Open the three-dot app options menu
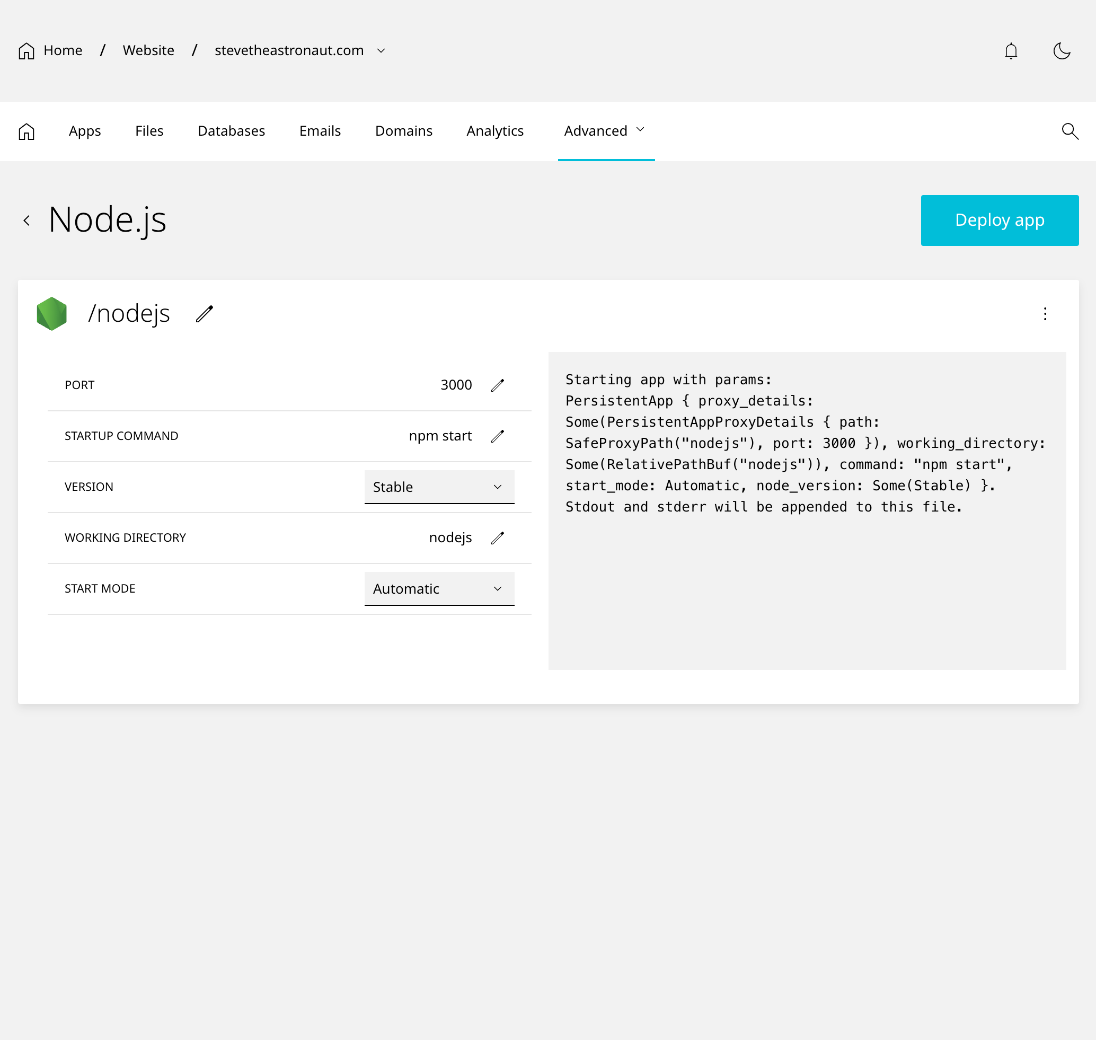This screenshot has height=1040, width=1096. (x=1045, y=314)
